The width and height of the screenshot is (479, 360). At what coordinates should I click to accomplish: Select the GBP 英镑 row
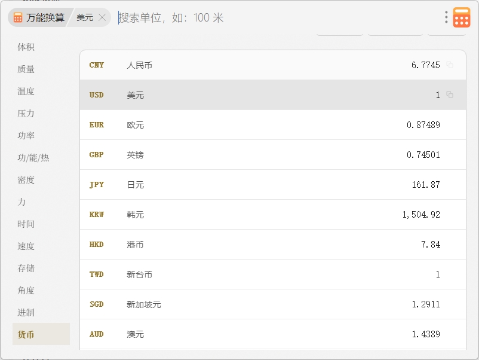[x=273, y=155]
